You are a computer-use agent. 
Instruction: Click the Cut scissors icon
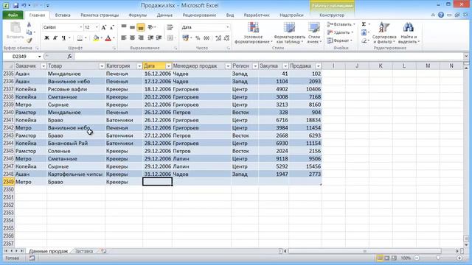pos(29,25)
